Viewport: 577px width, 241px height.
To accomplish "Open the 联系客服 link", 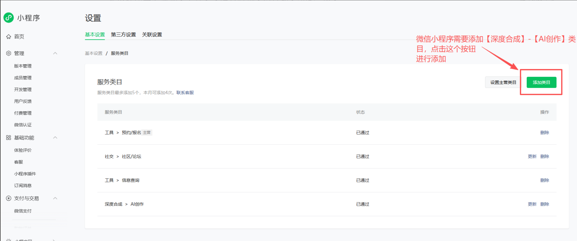I will 185,93.
